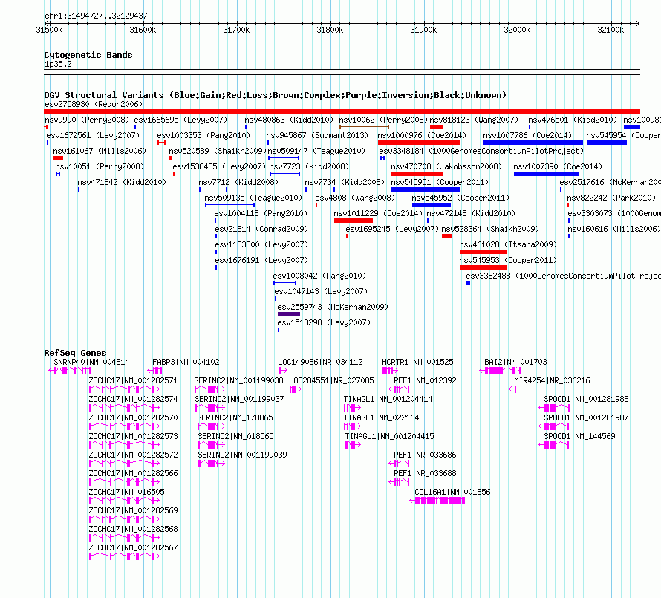
Task: Click the COL16A1|NM_001856 gene glyph
Action: pyautogui.click(x=437, y=501)
